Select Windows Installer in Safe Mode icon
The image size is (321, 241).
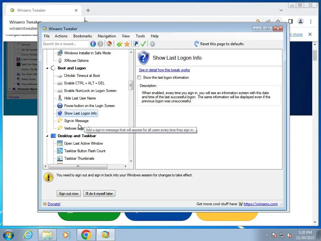click(x=60, y=53)
